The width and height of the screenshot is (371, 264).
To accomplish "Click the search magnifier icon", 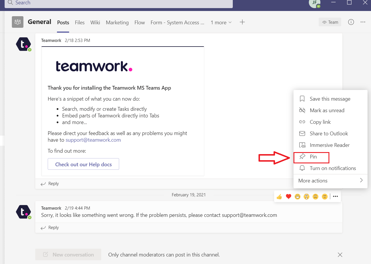I will tap(10, 3).
